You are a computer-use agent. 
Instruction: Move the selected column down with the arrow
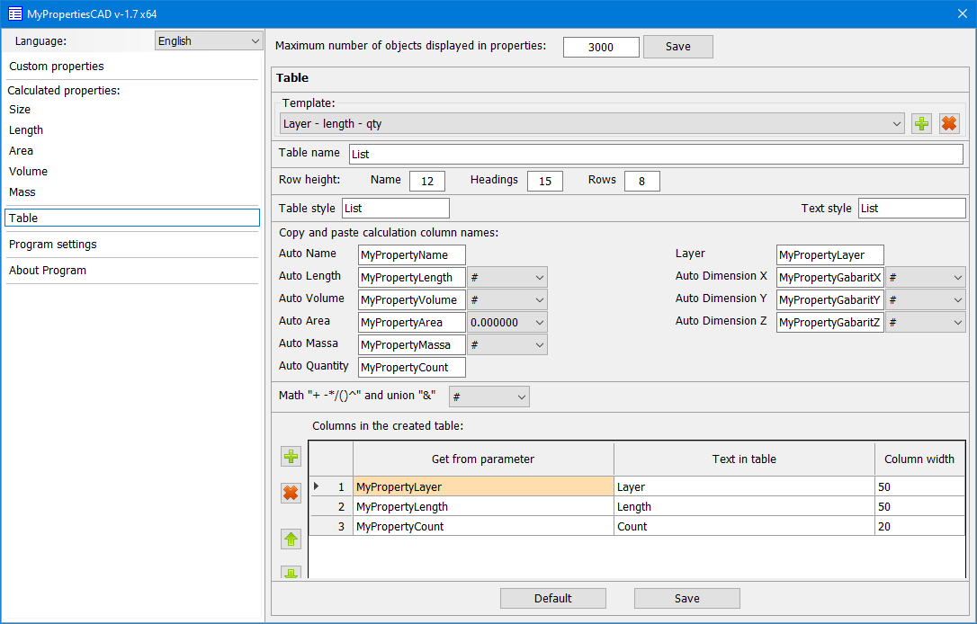(x=291, y=573)
